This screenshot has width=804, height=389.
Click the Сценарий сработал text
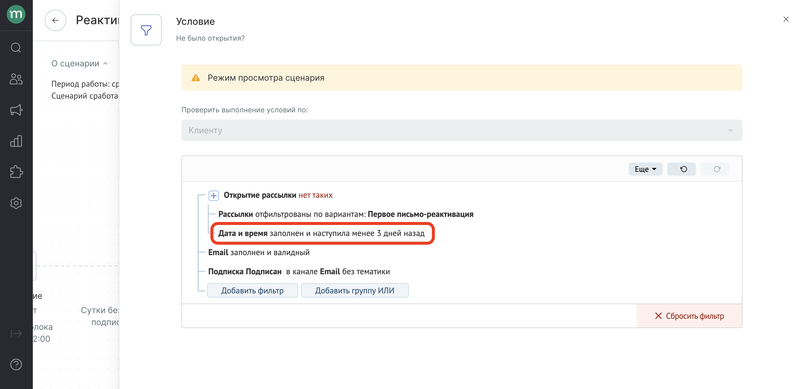85,96
